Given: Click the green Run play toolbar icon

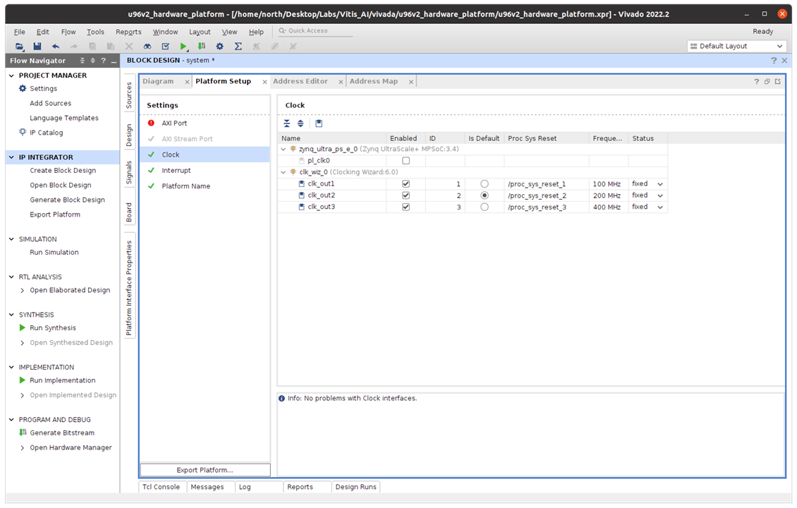Looking at the screenshot, I should (x=183, y=47).
